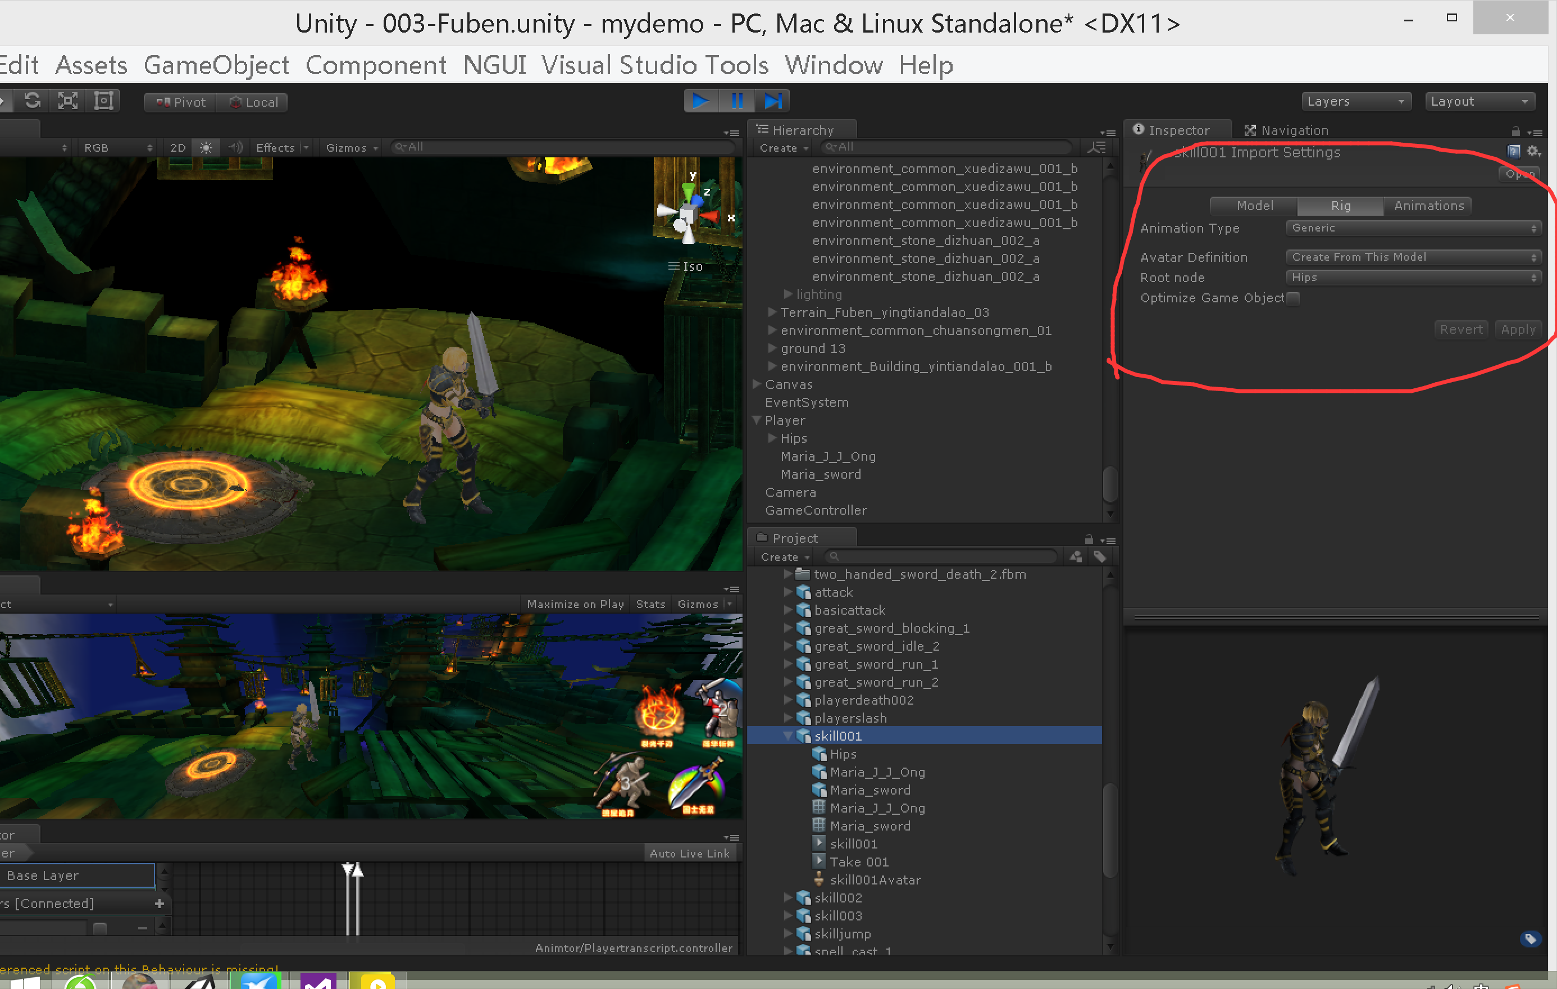Click the Pause button in the toolbar
1557x989 pixels.
(736, 101)
